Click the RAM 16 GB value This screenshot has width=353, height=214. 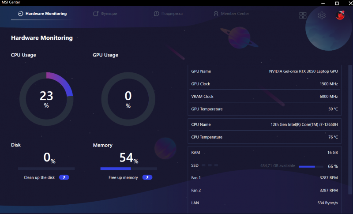(333, 153)
